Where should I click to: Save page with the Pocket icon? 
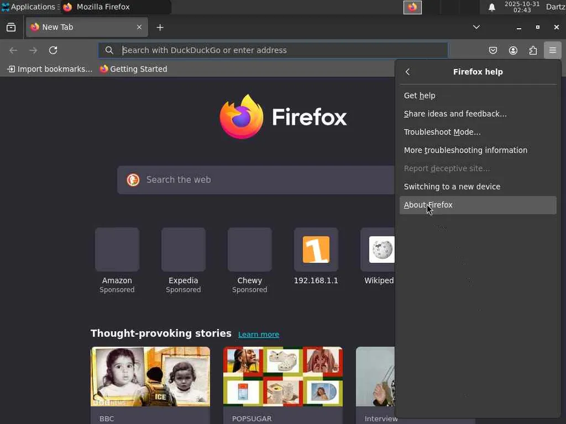point(492,50)
